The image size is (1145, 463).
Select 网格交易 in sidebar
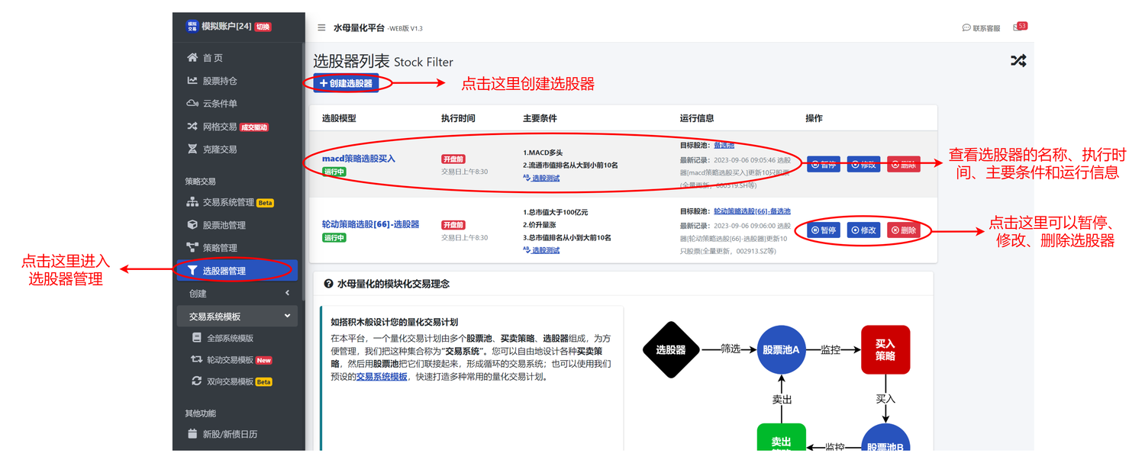[219, 127]
